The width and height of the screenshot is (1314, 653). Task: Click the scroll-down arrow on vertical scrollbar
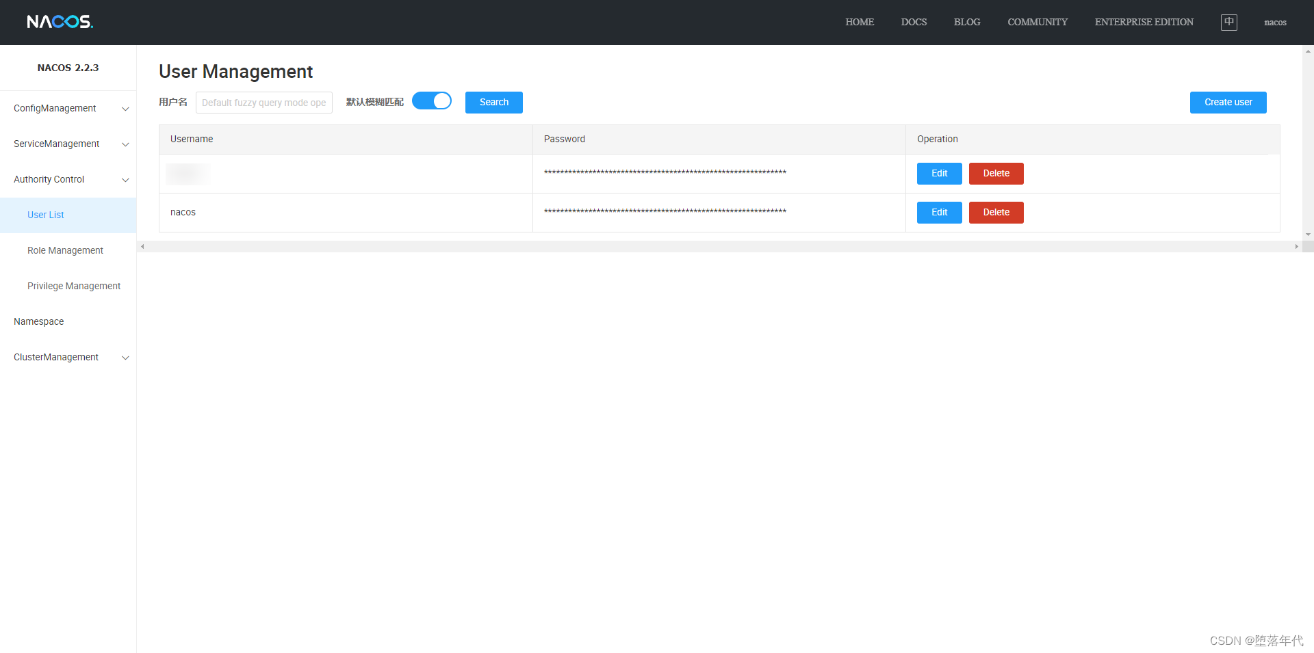click(x=1308, y=235)
